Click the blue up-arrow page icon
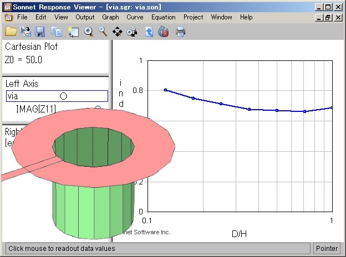Viewport: 346px width, 257px height. 149,32
